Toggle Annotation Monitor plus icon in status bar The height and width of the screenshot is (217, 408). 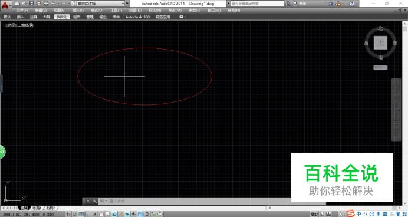pos(160,214)
